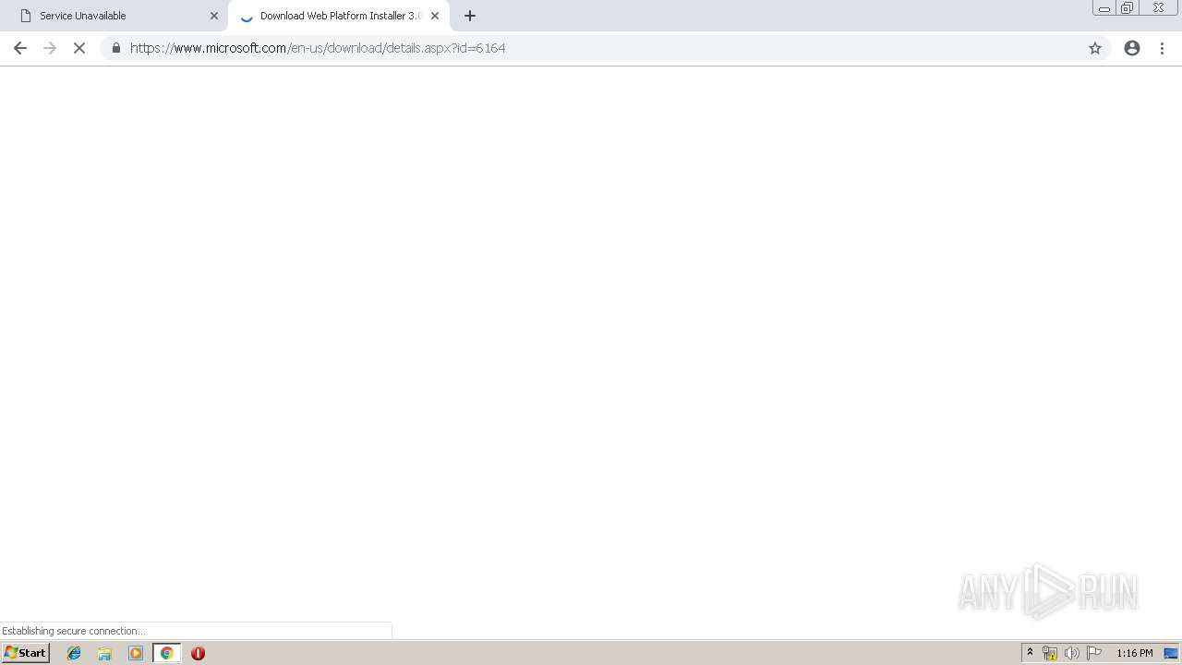Show hidden system tray icons
This screenshot has width=1182, height=665.
1030,653
